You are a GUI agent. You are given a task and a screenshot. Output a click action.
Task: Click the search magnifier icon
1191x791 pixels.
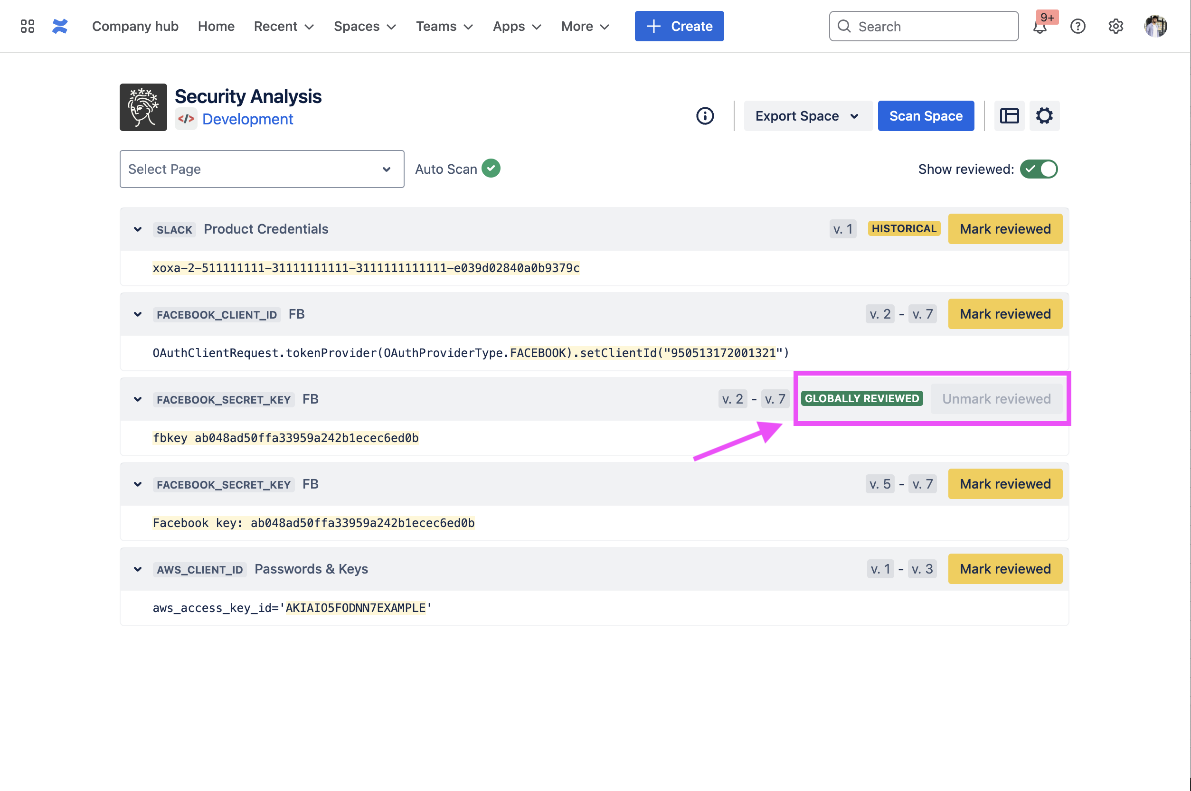844,26
